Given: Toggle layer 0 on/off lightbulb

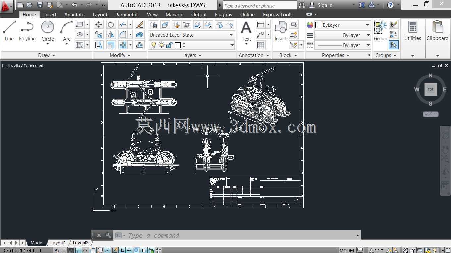Looking at the screenshot, I should click(x=153, y=45).
